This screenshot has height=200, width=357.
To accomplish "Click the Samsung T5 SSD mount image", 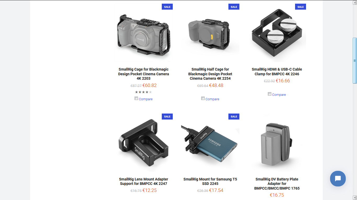I will click(x=210, y=142).
